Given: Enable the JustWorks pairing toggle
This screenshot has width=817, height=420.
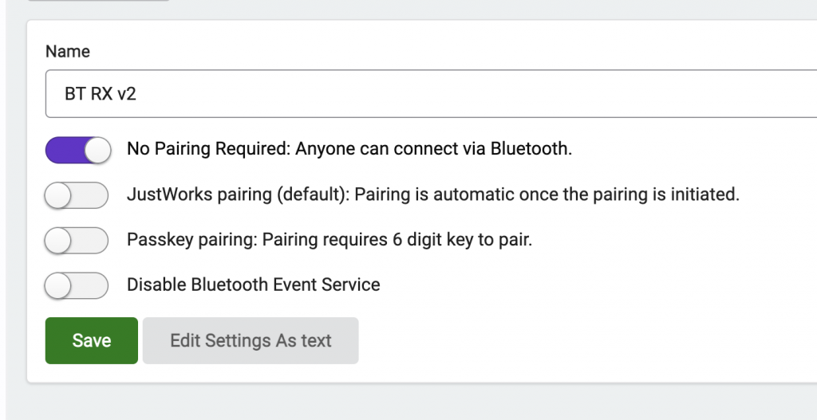Looking at the screenshot, I should point(77,195).
